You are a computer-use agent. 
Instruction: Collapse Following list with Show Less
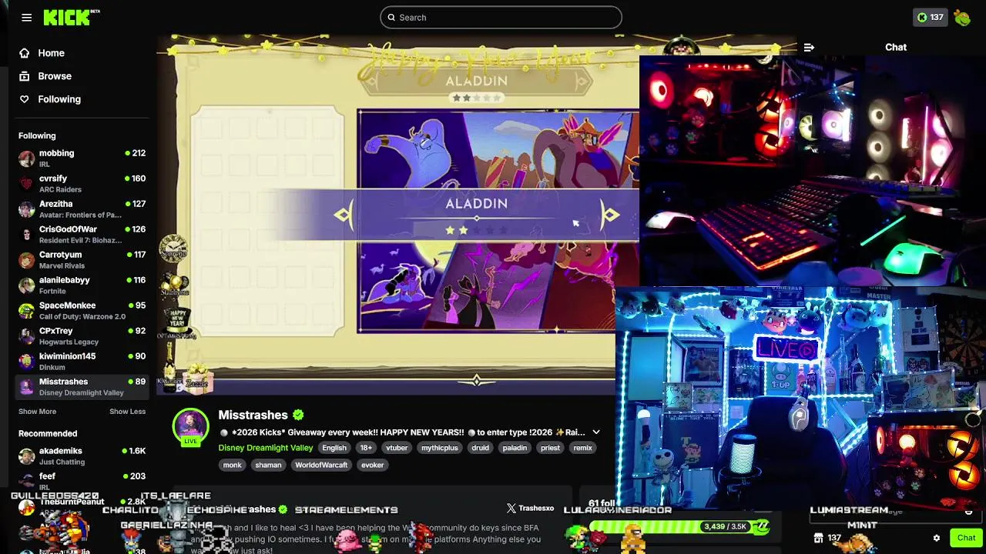tap(127, 412)
